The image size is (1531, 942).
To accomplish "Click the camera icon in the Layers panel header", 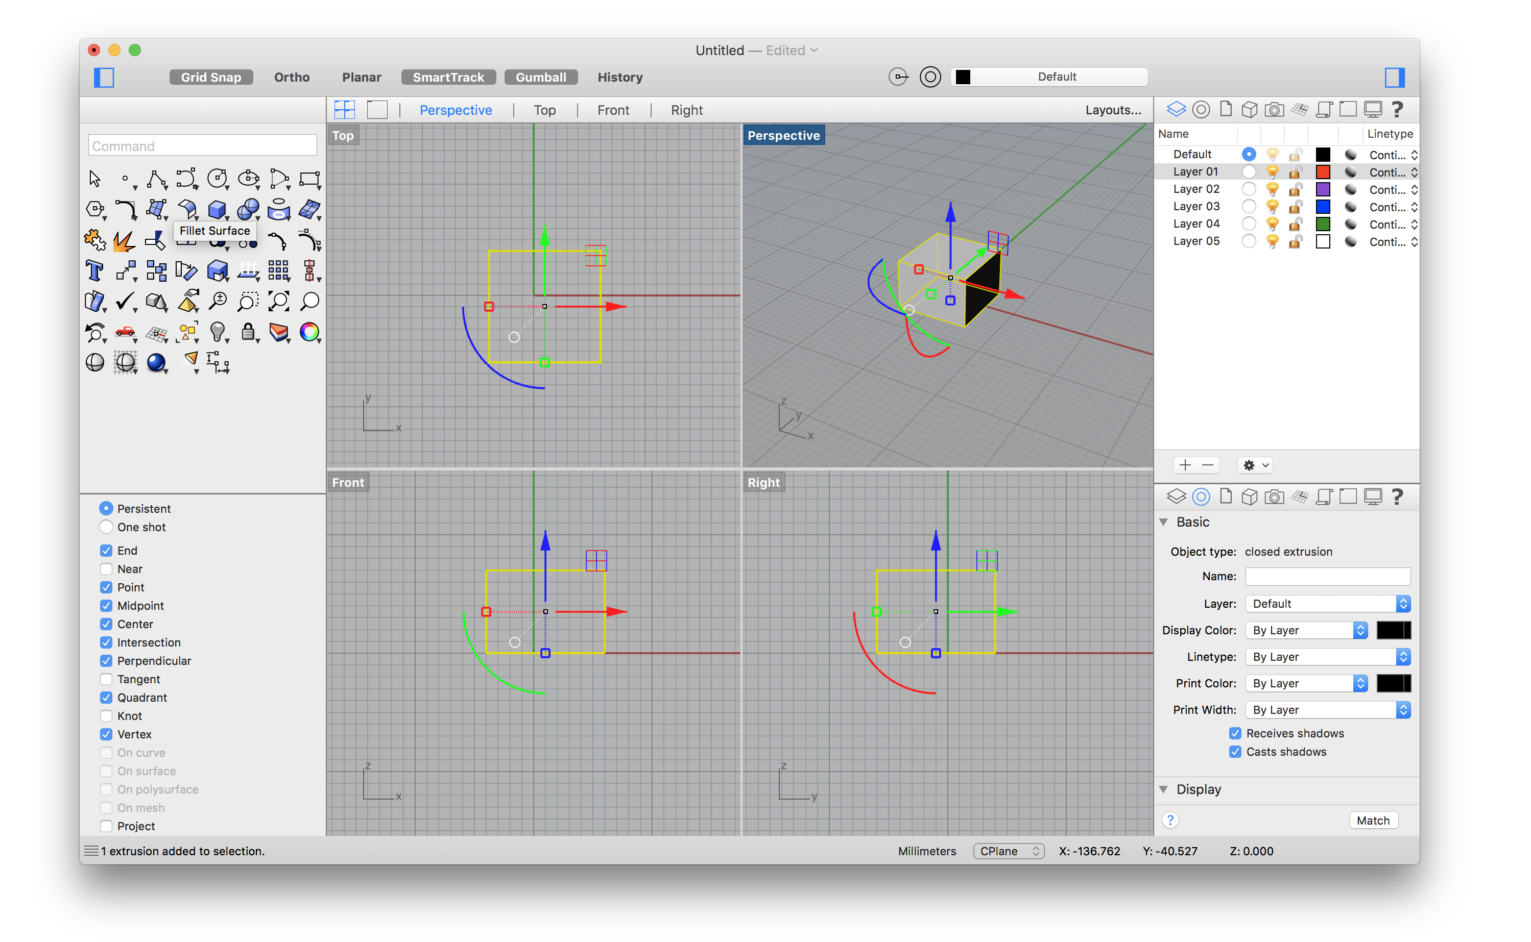I will coord(1274,110).
